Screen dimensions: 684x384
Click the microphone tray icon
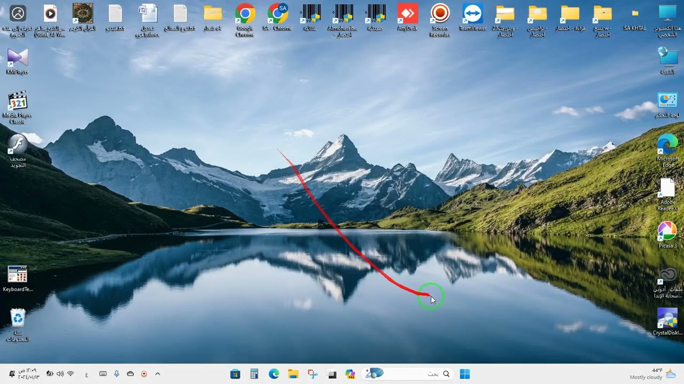coord(116,374)
